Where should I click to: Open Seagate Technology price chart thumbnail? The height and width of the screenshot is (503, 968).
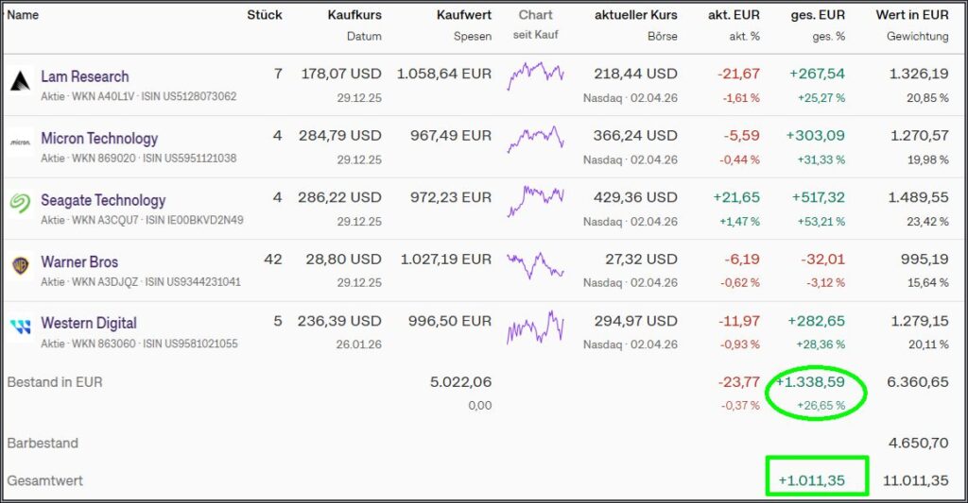[x=535, y=200]
